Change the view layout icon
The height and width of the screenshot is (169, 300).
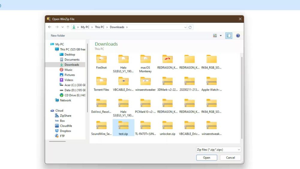215,36
